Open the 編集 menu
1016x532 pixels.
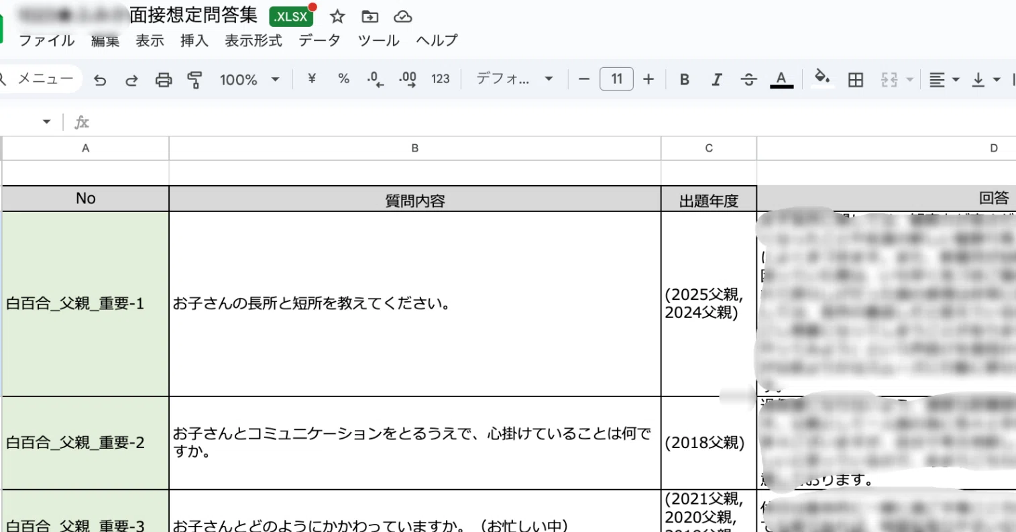click(105, 41)
